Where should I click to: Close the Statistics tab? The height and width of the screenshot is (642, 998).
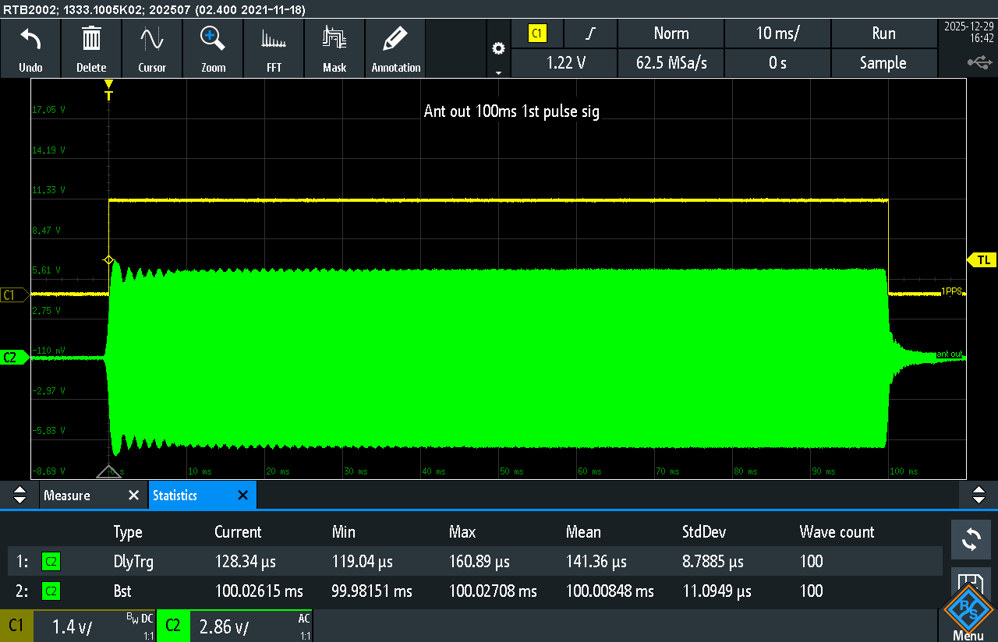[242, 496]
